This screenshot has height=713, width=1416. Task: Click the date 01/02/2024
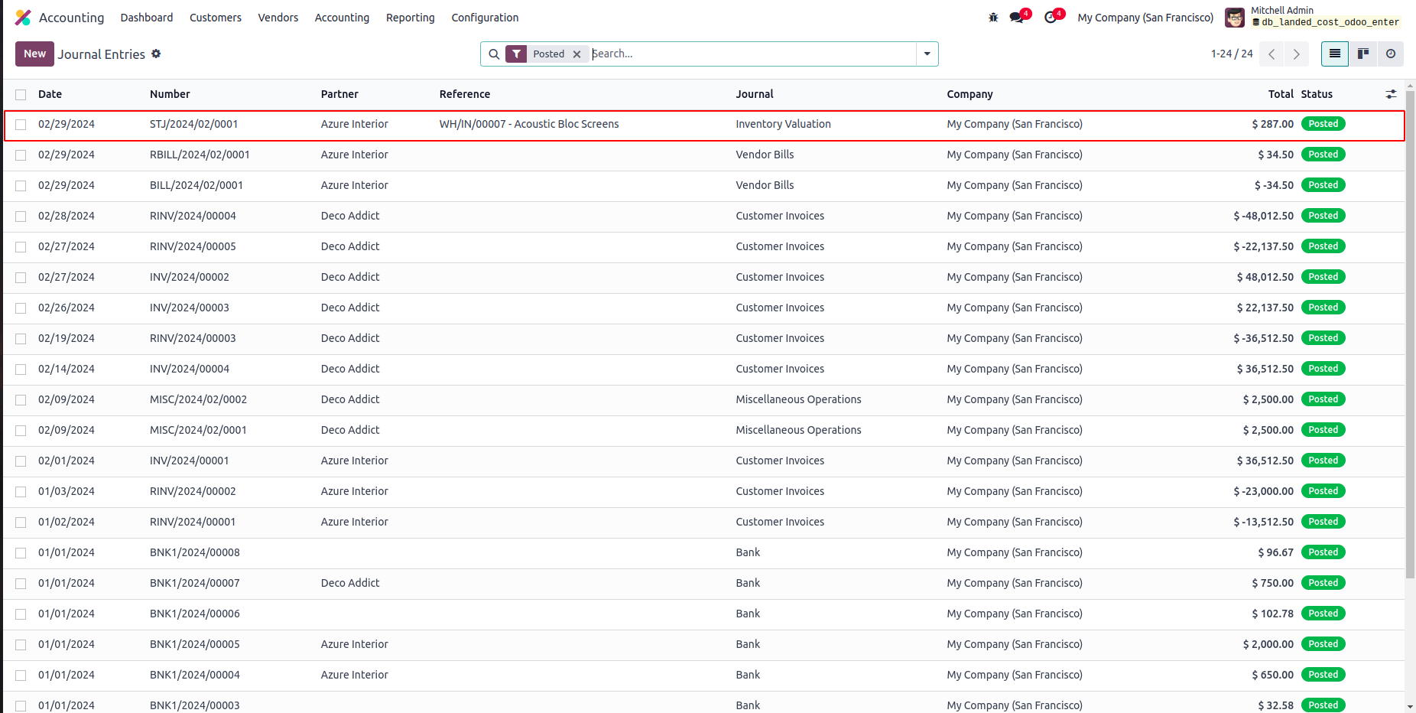click(67, 522)
